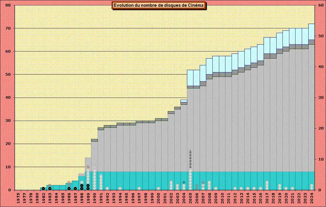Click the 2005 year label on x-axis
The height and width of the screenshot is (207, 326).
(x=190, y=198)
